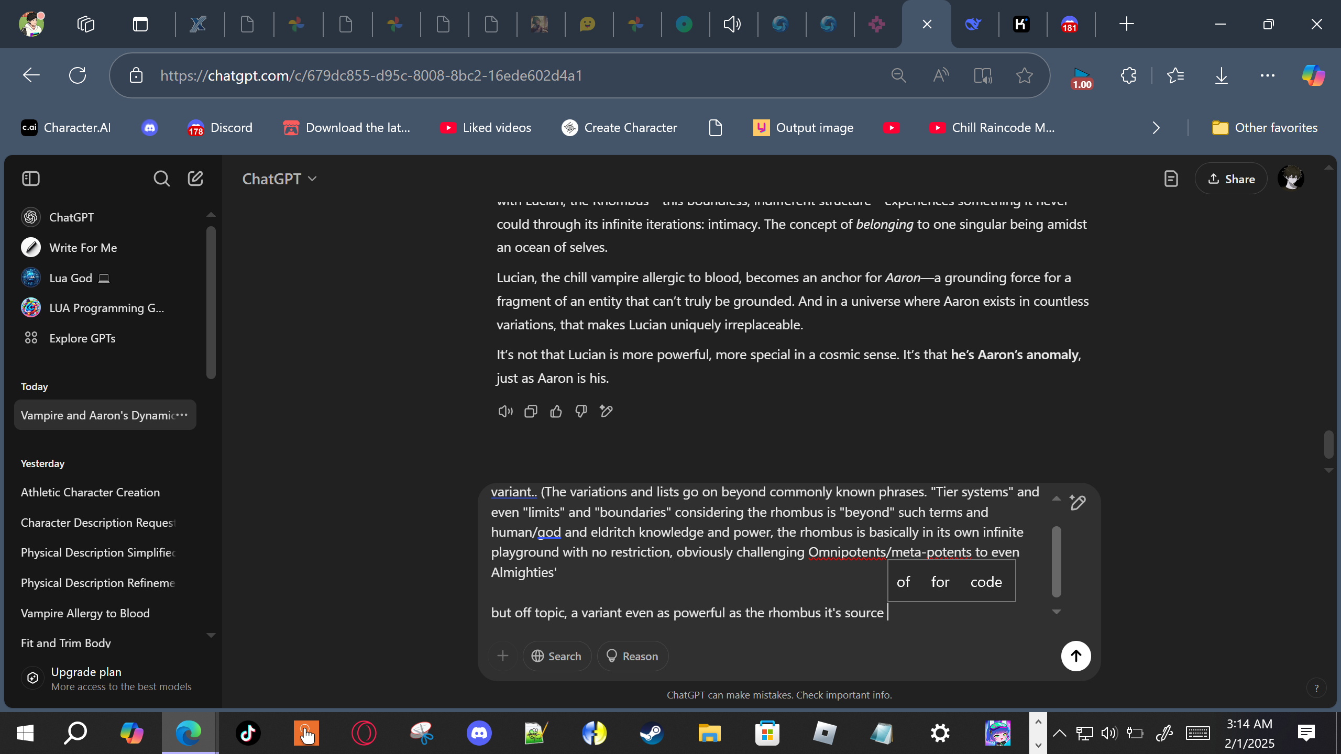
Task: Copy the ChatGPT response
Action: point(531,412)
